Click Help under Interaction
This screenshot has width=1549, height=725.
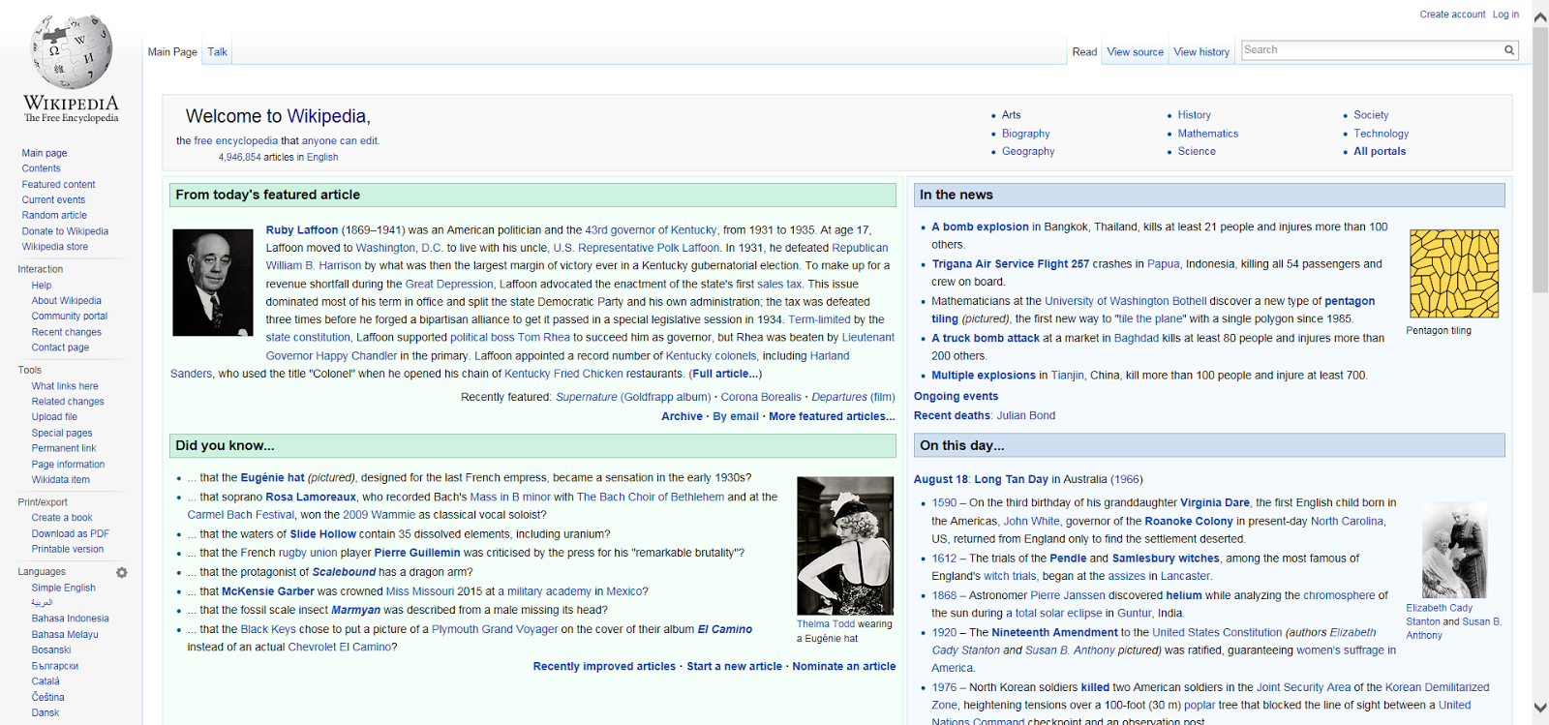coord(42,286)
